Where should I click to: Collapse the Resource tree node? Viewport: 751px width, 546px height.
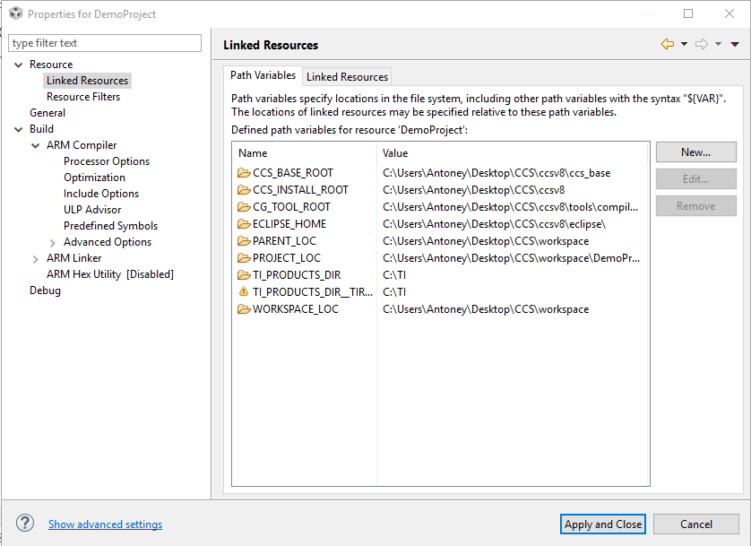point(19,65)
